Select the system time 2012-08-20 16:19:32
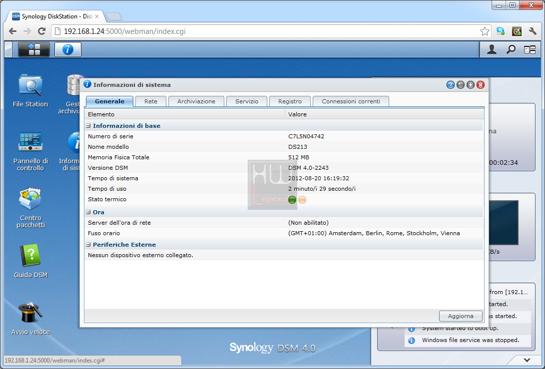 318,178
